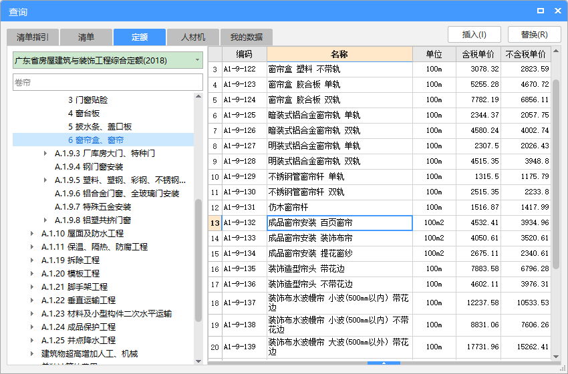The width and height of the screenshot is (568, 374).
Task: Select row 装饰造型帘头 不带花边
Action: coord(380,285)
